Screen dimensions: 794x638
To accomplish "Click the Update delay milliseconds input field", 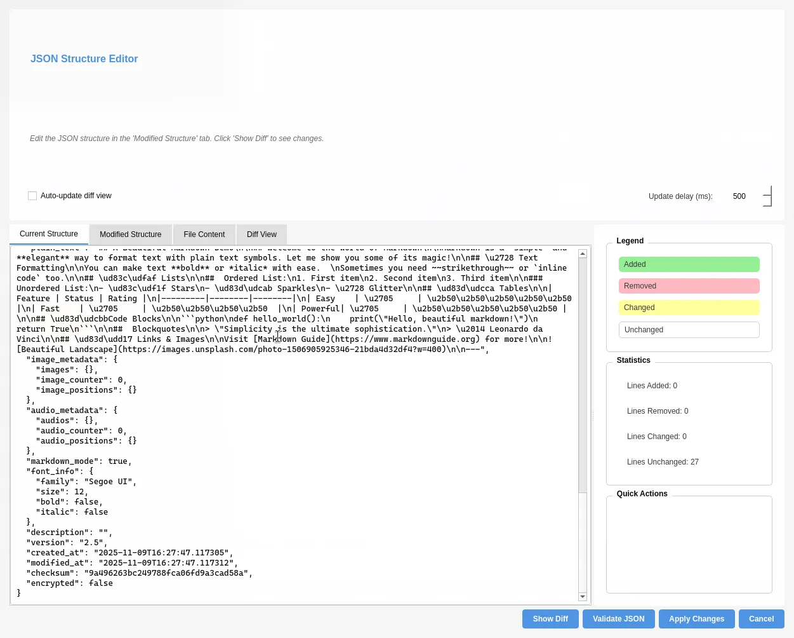I will 741,196.
